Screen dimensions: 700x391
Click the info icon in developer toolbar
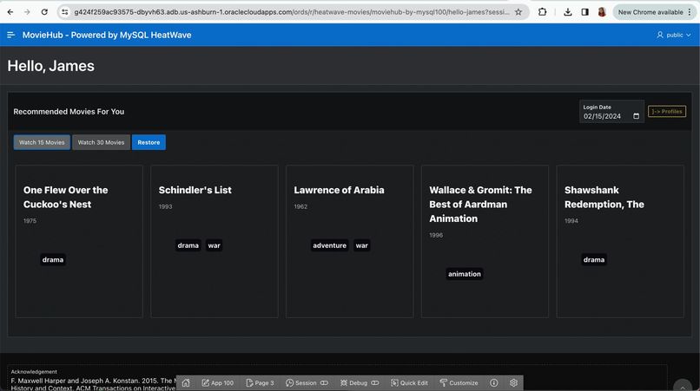494,382
